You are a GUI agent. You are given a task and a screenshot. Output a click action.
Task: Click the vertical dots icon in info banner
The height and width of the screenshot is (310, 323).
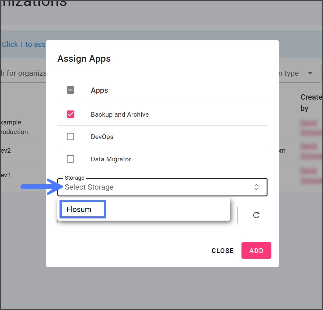coord(22,45)
